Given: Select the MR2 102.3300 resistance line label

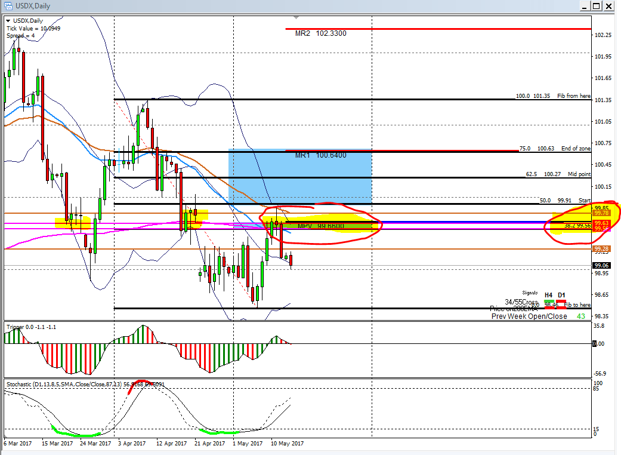Looking at the screenshot, I should pyautogui.click(x=320, y=33).
